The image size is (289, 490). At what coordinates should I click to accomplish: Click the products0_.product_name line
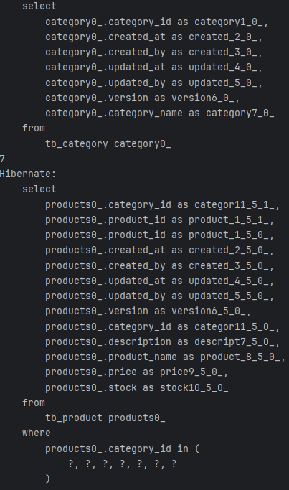coord(165,357)
